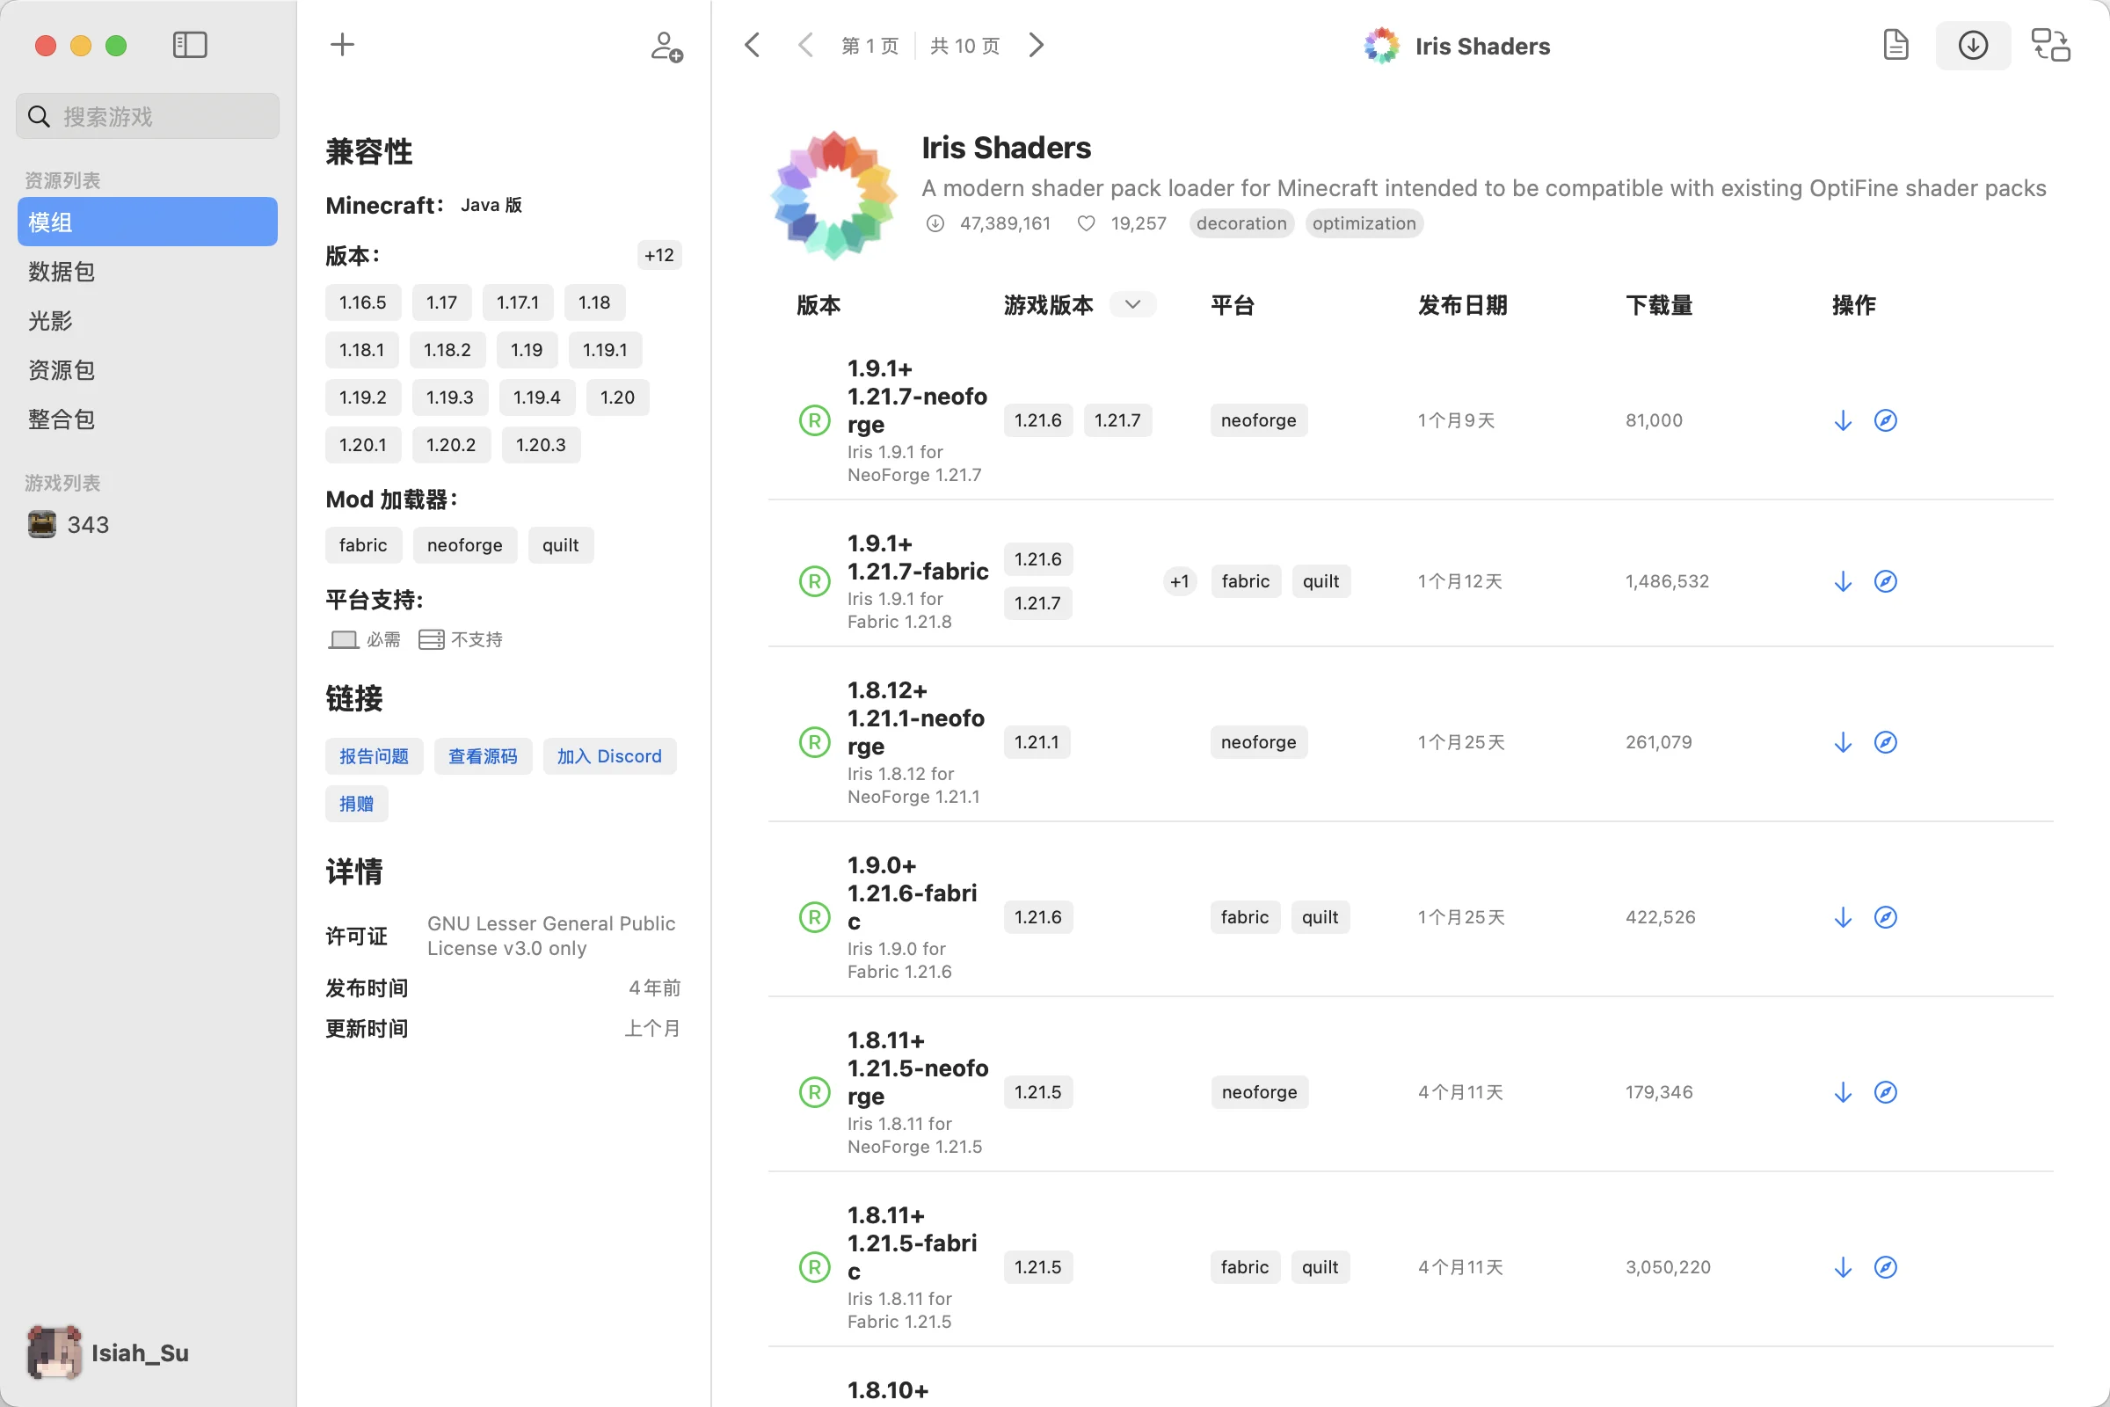Click the 查看源码 link
The height and width of the screenshot is (1407, 2110).
pos(482,755)
